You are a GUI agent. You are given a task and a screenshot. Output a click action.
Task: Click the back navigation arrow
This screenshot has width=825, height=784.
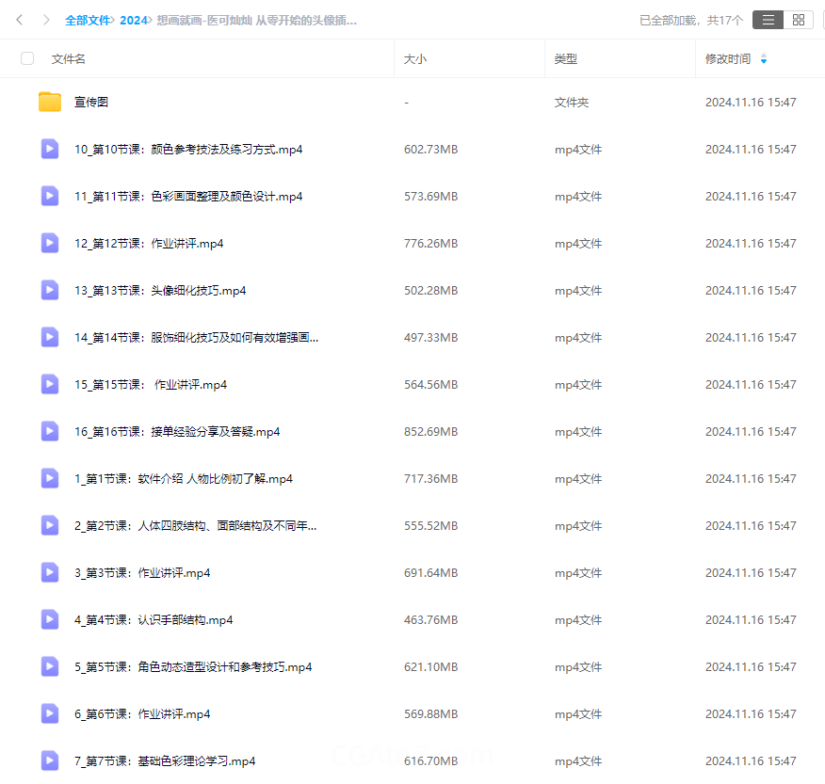20,20
